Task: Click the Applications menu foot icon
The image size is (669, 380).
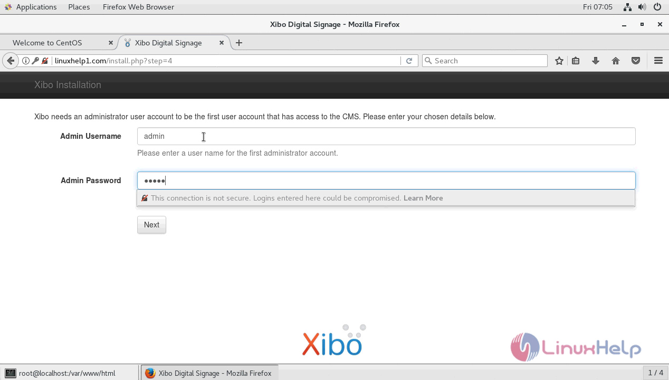Action: coord(8,7)
